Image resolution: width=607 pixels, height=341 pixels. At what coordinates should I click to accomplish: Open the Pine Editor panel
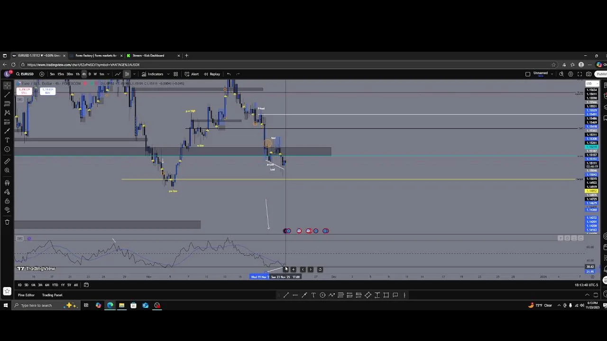(26, 295)
